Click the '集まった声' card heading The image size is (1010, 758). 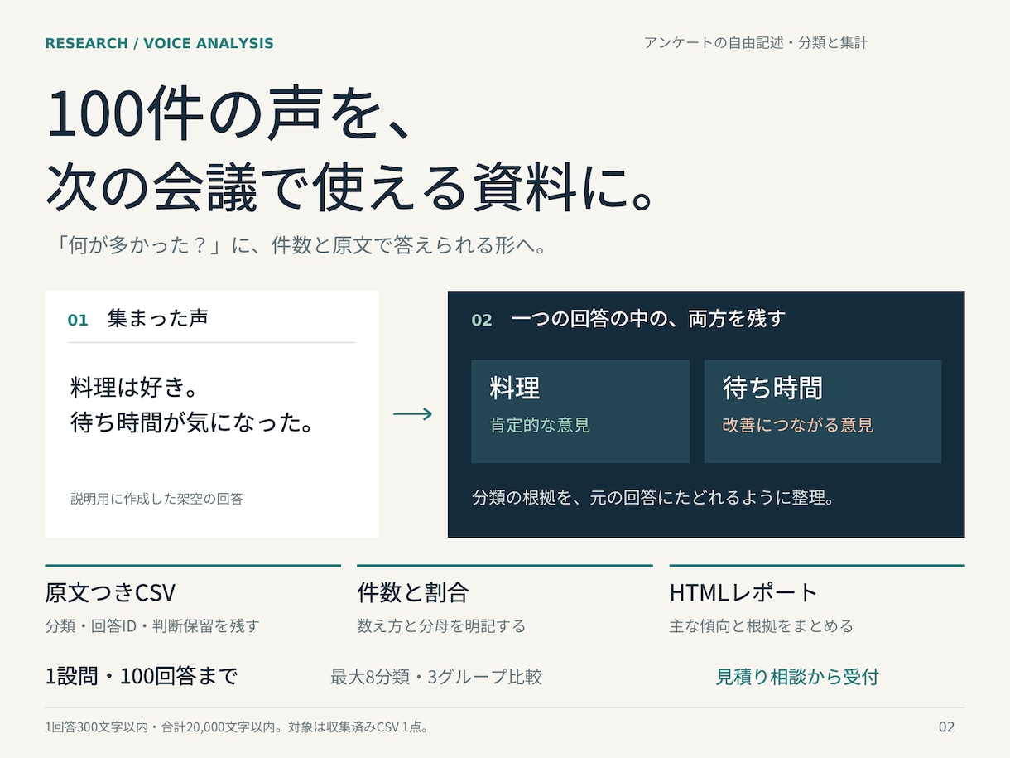[x=157, y=319]
